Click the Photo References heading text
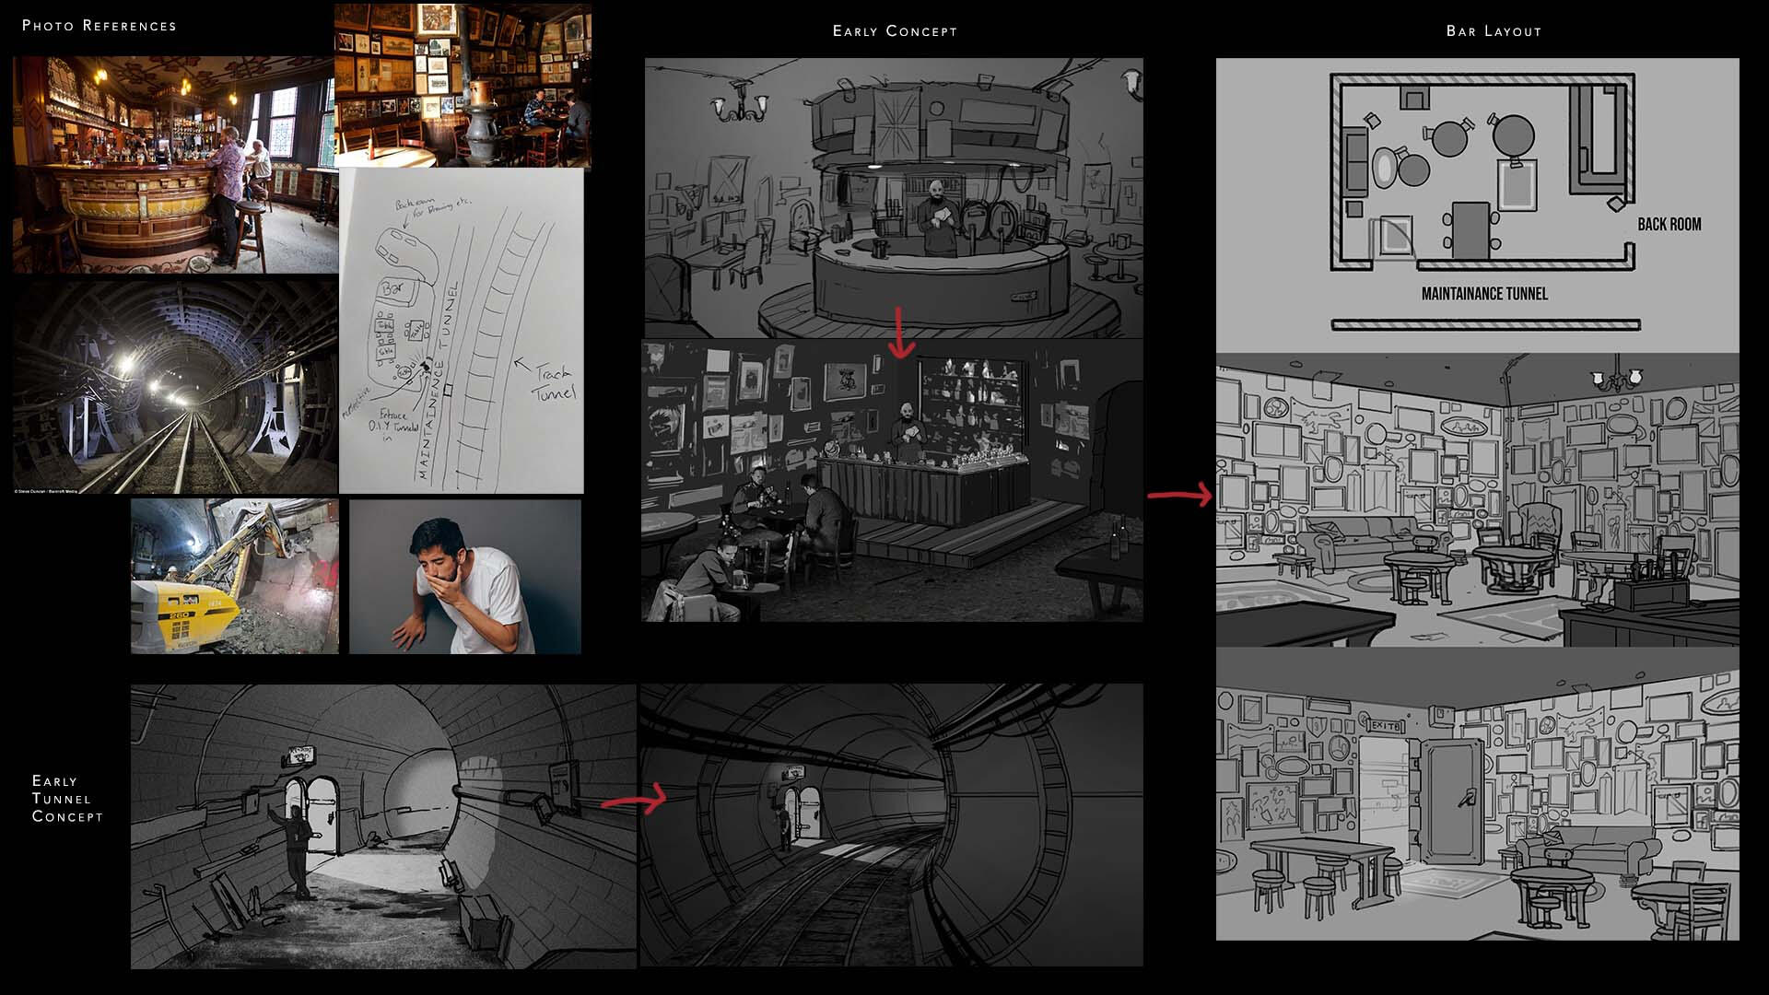The height and width of the screenshot is (995, 1769). (99, 26)
